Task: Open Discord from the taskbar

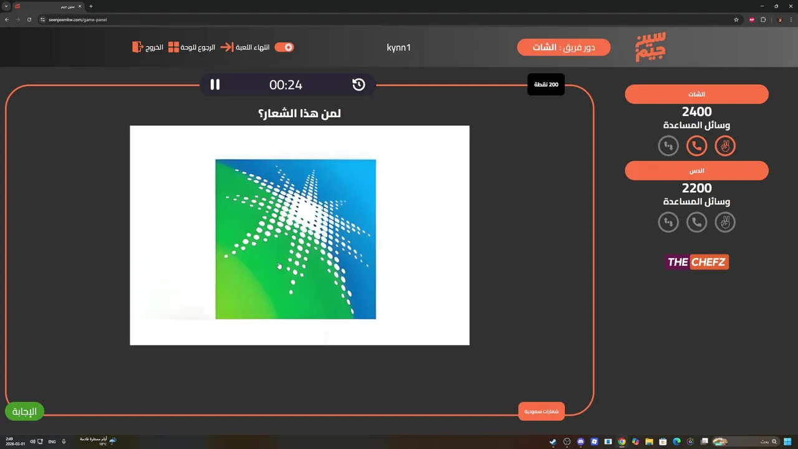Action: [580, 442]
